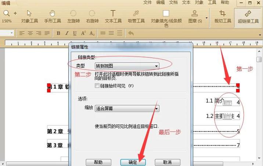Click the Link box beside 1.2
The height and width of the screenshot is (166, 263).
[x=227, y=117]
